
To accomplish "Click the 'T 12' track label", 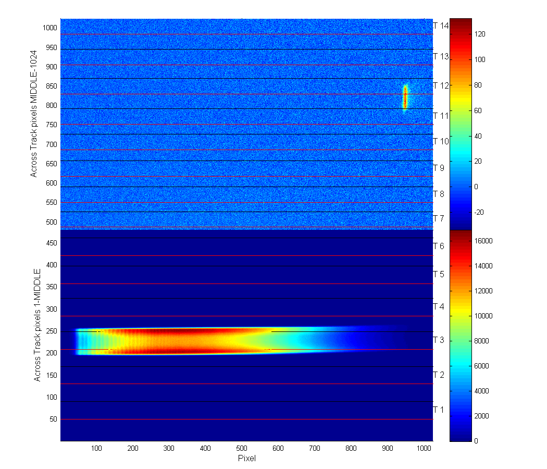I will pyautogui.click(x=441, y=85).
